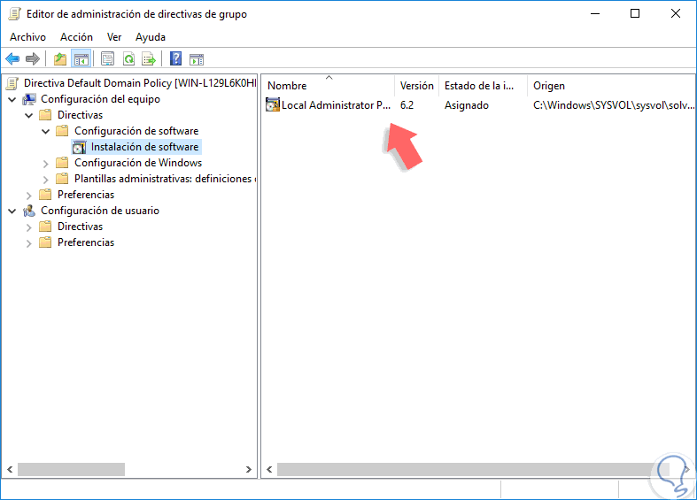The width and height of the screenshot is (697, 500).
Task: Expand Directivas under Configuración de usuario
Action: (x=29, y=227)
